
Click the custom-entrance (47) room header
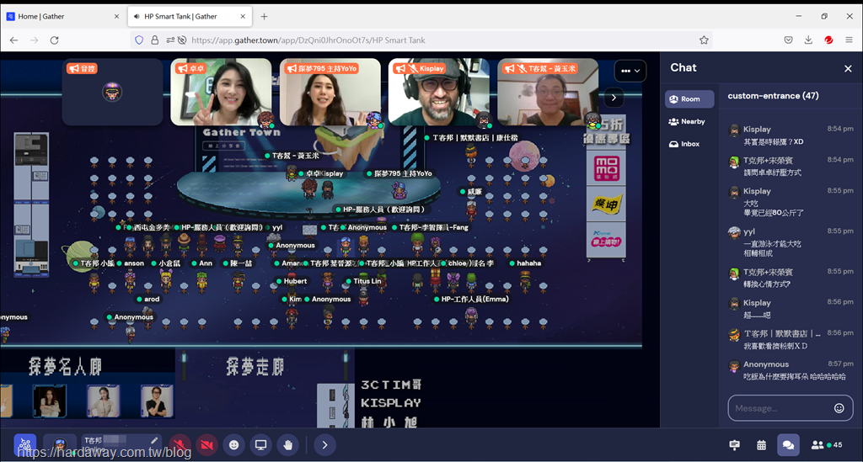(773, 96)
